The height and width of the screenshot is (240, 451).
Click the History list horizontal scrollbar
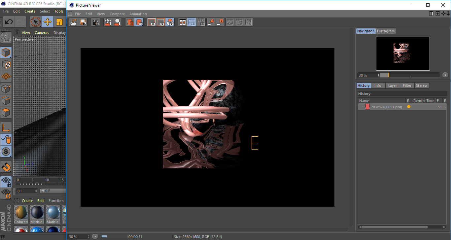coord(395,227)
